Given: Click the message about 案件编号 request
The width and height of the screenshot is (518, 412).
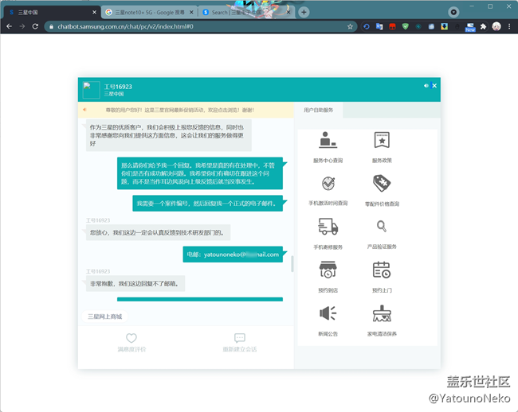Looking at the screenshot, I should click(207, 204).
